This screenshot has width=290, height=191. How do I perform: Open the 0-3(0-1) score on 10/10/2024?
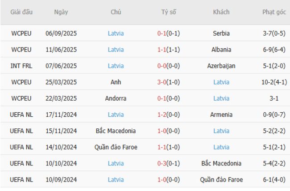[x=168, y=163]
